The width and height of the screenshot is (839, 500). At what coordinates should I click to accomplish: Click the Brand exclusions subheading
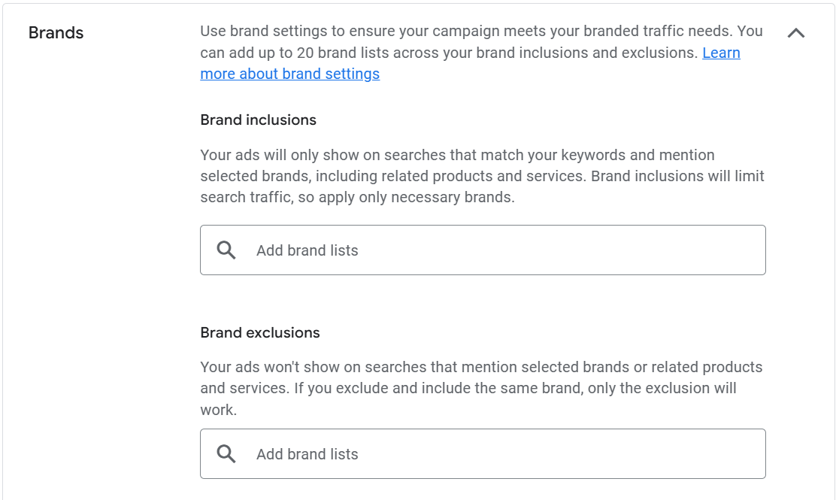point(259,332)
